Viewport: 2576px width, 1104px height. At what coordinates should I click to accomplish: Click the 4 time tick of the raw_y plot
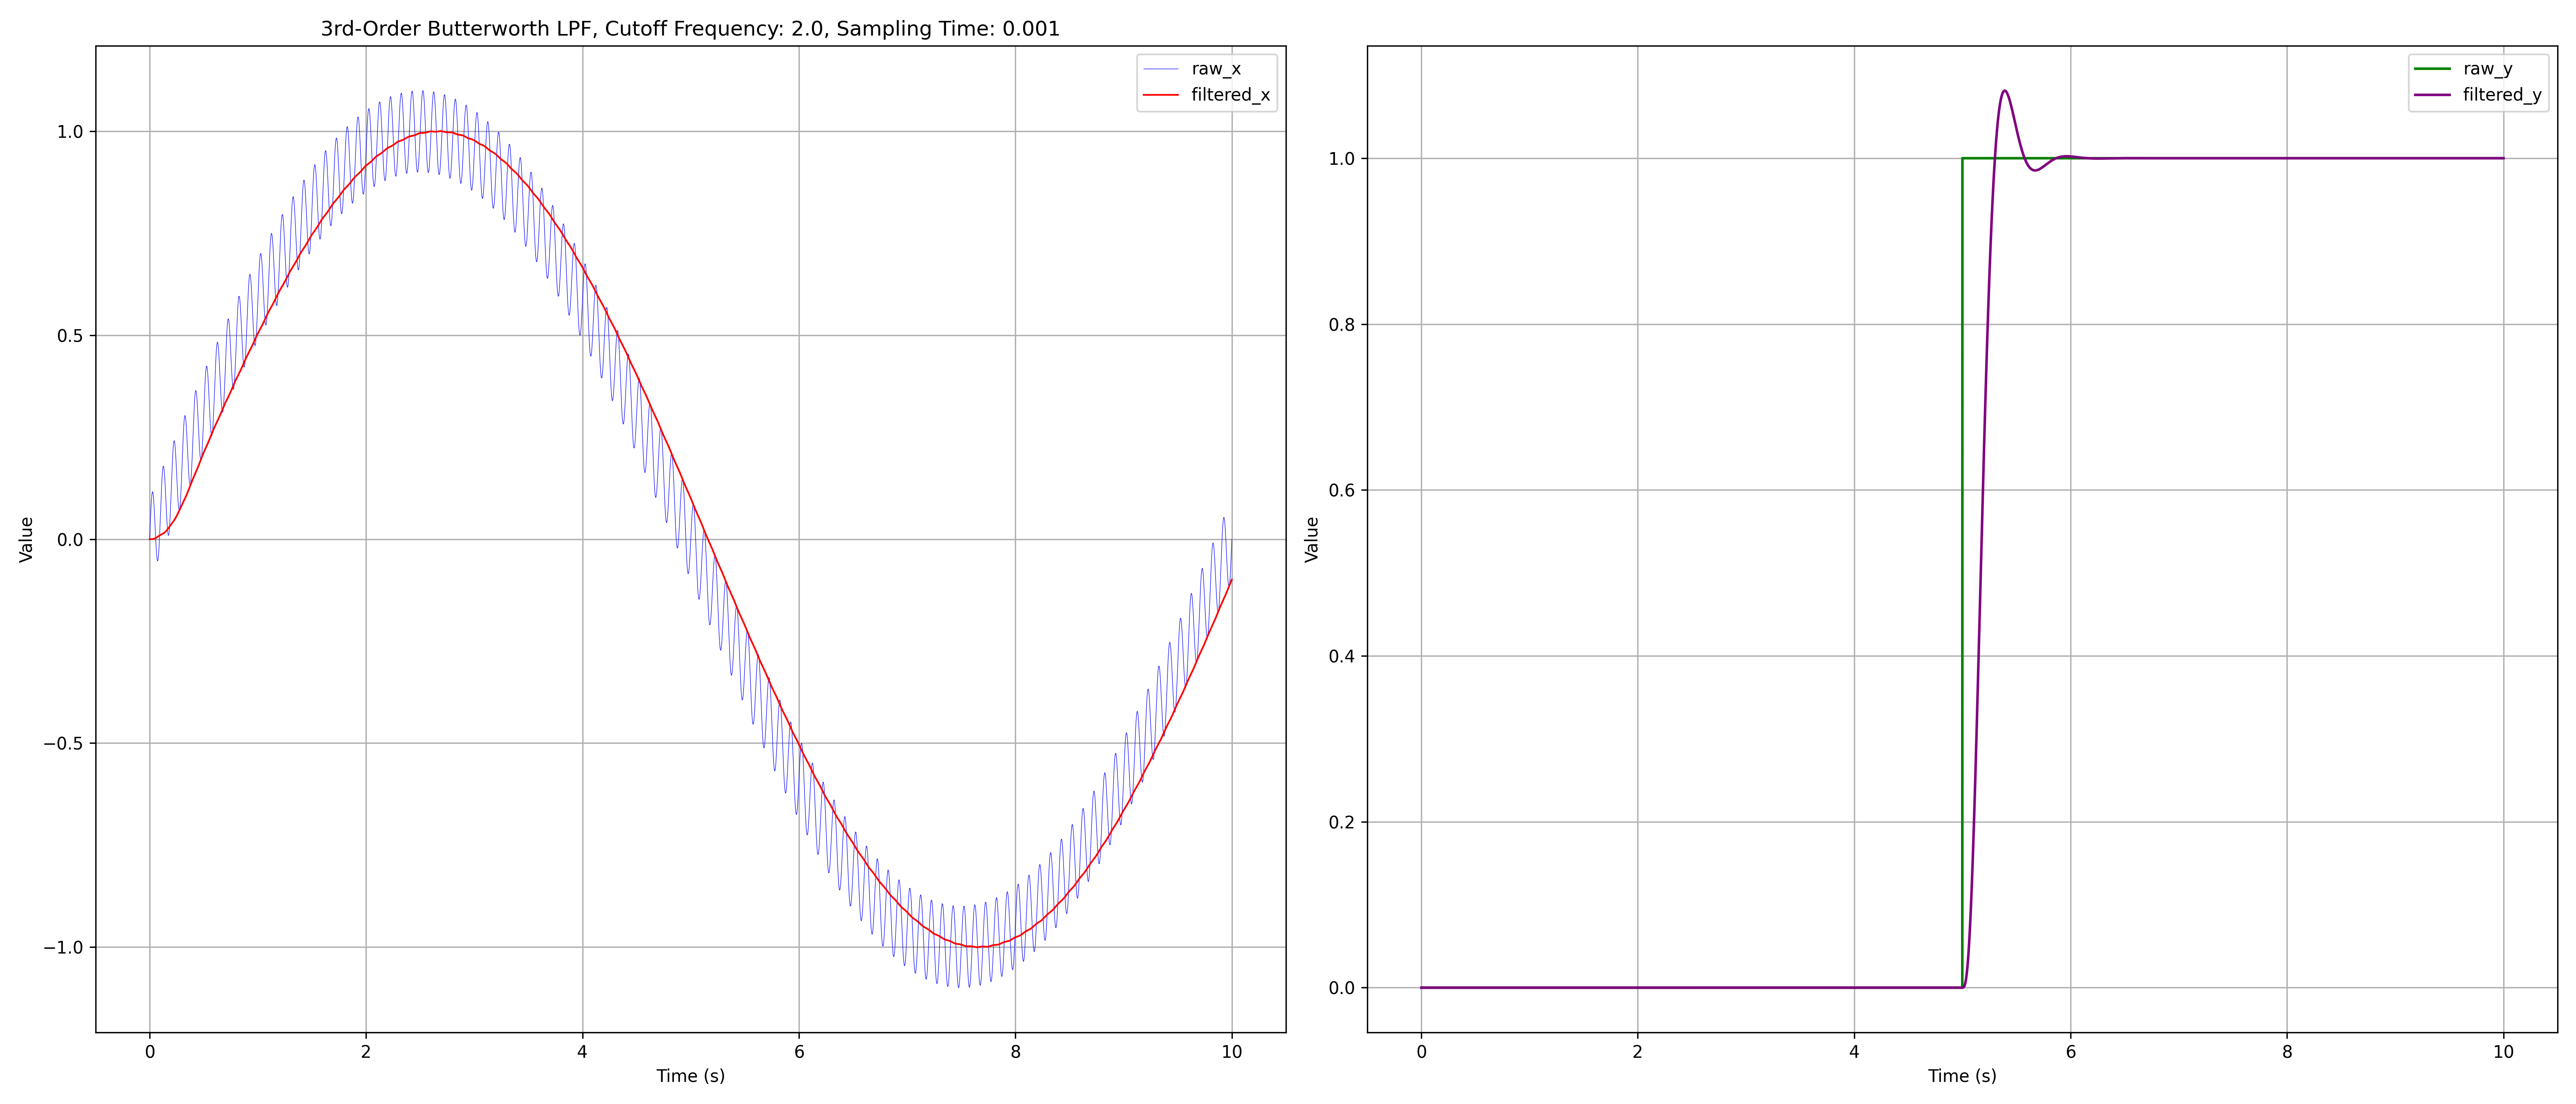[1854, 1052]
